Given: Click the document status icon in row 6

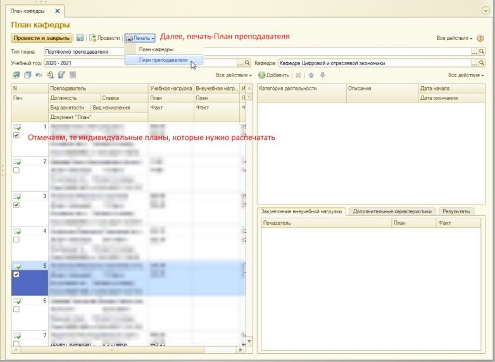Looking at the screenshot, I should 17,301.
